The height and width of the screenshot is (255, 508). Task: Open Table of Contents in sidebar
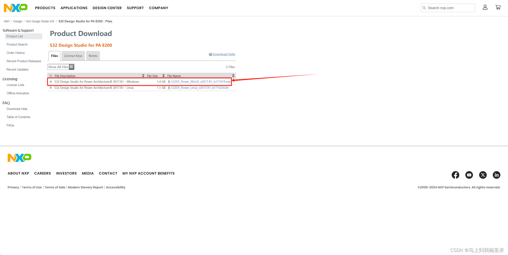tap(18, 117)
